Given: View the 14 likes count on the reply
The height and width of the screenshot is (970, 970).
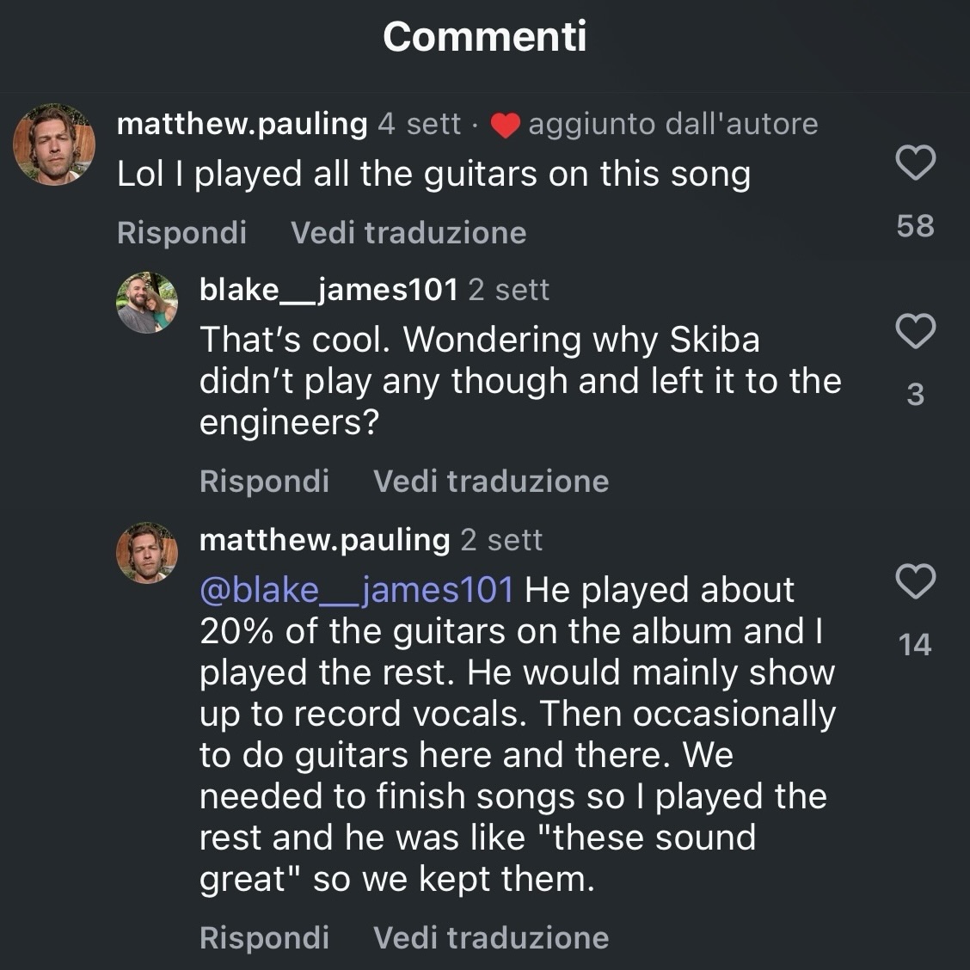Looking at the screenshot, I should (915, 644).
